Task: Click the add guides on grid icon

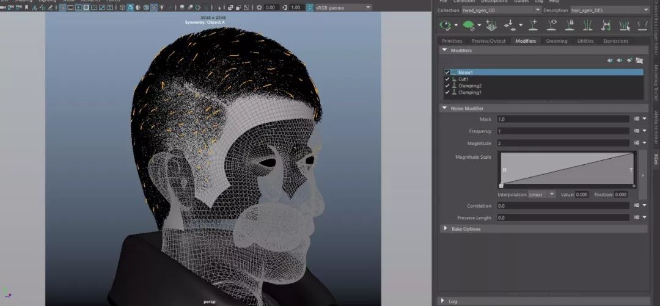Action: click(491, 25)
